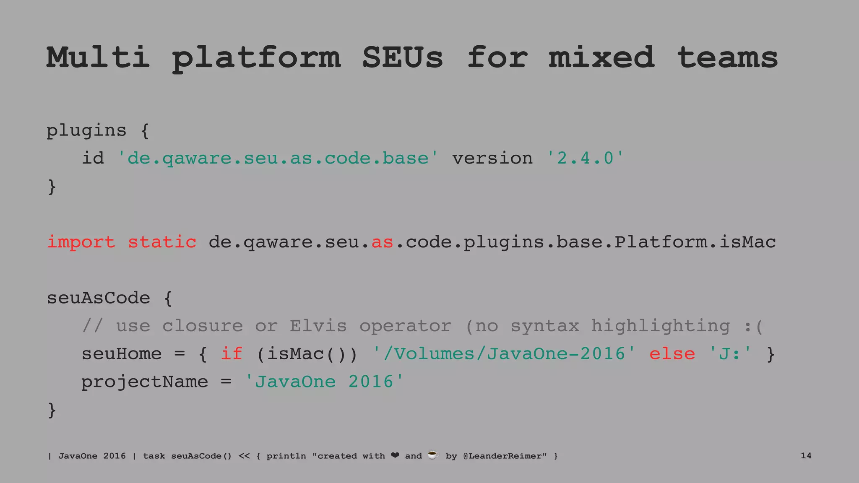Click 'Platform.isMac' in the import line
859x483 pixels.
(695, 242)
